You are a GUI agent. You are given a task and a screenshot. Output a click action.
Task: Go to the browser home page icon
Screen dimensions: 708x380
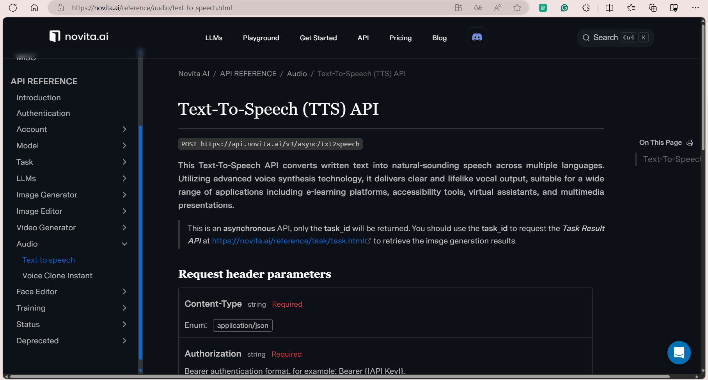(34, 8)
